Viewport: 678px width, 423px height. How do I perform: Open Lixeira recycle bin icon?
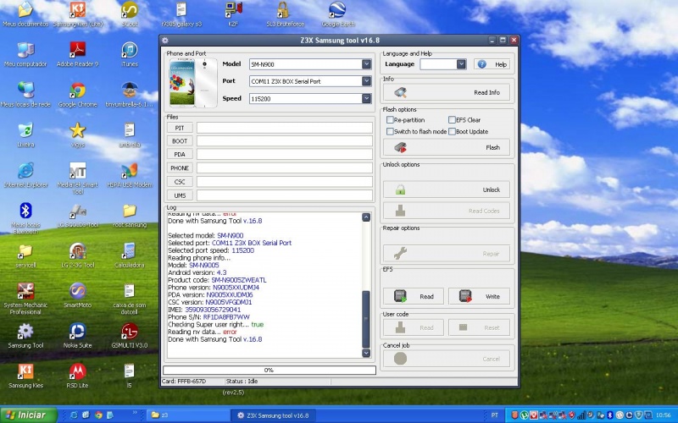tap(25, 135)
